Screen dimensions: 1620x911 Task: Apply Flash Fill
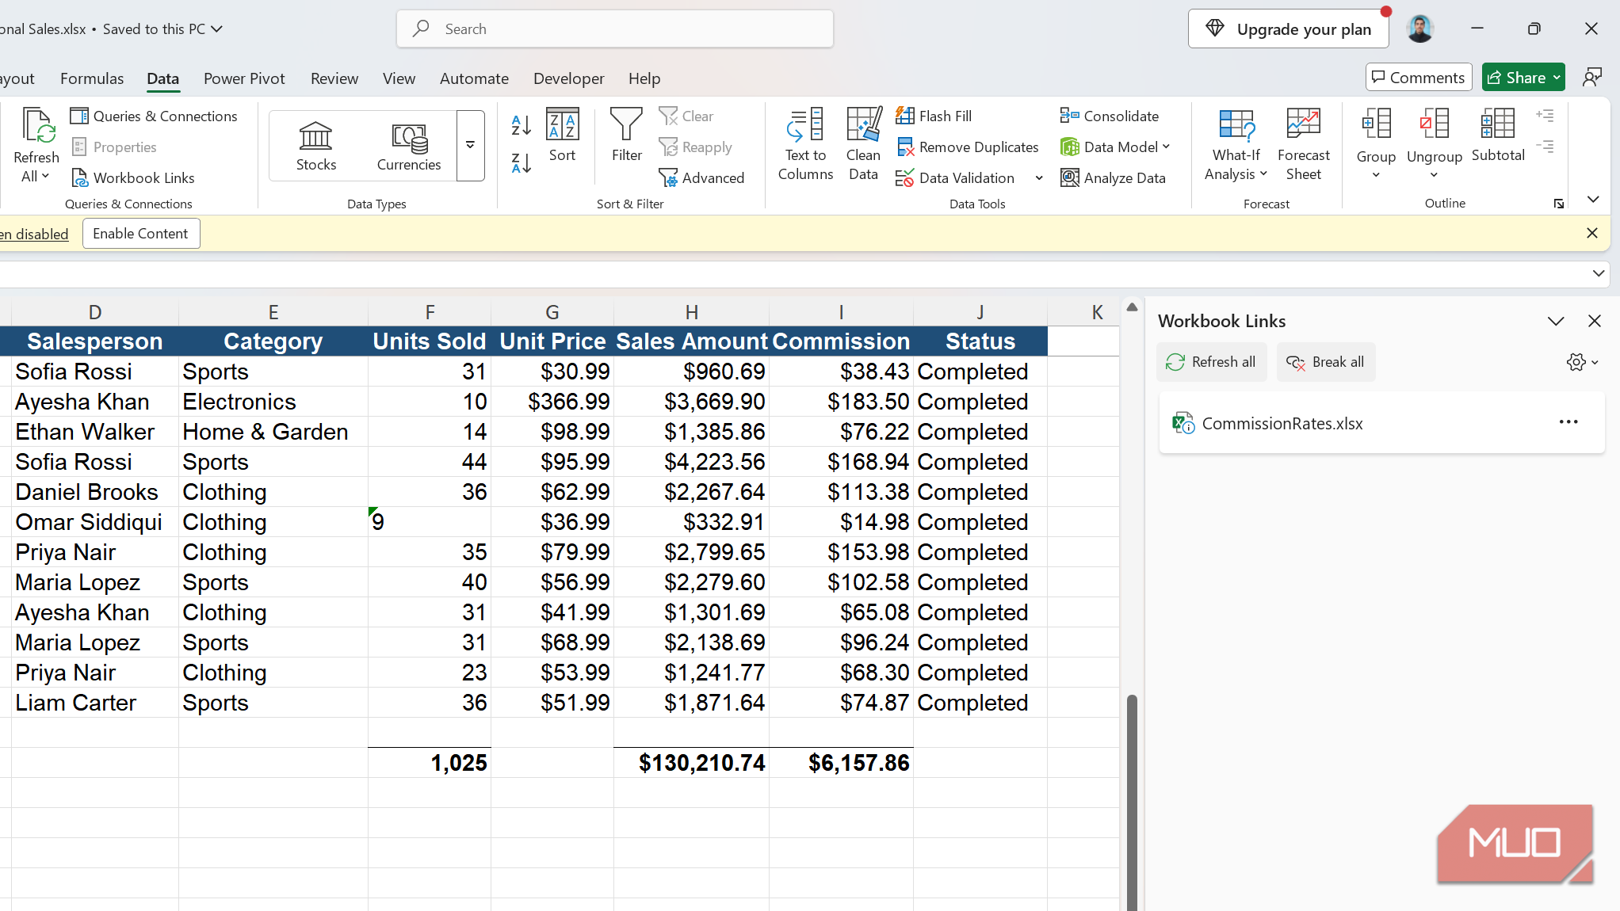coord(934,116)
